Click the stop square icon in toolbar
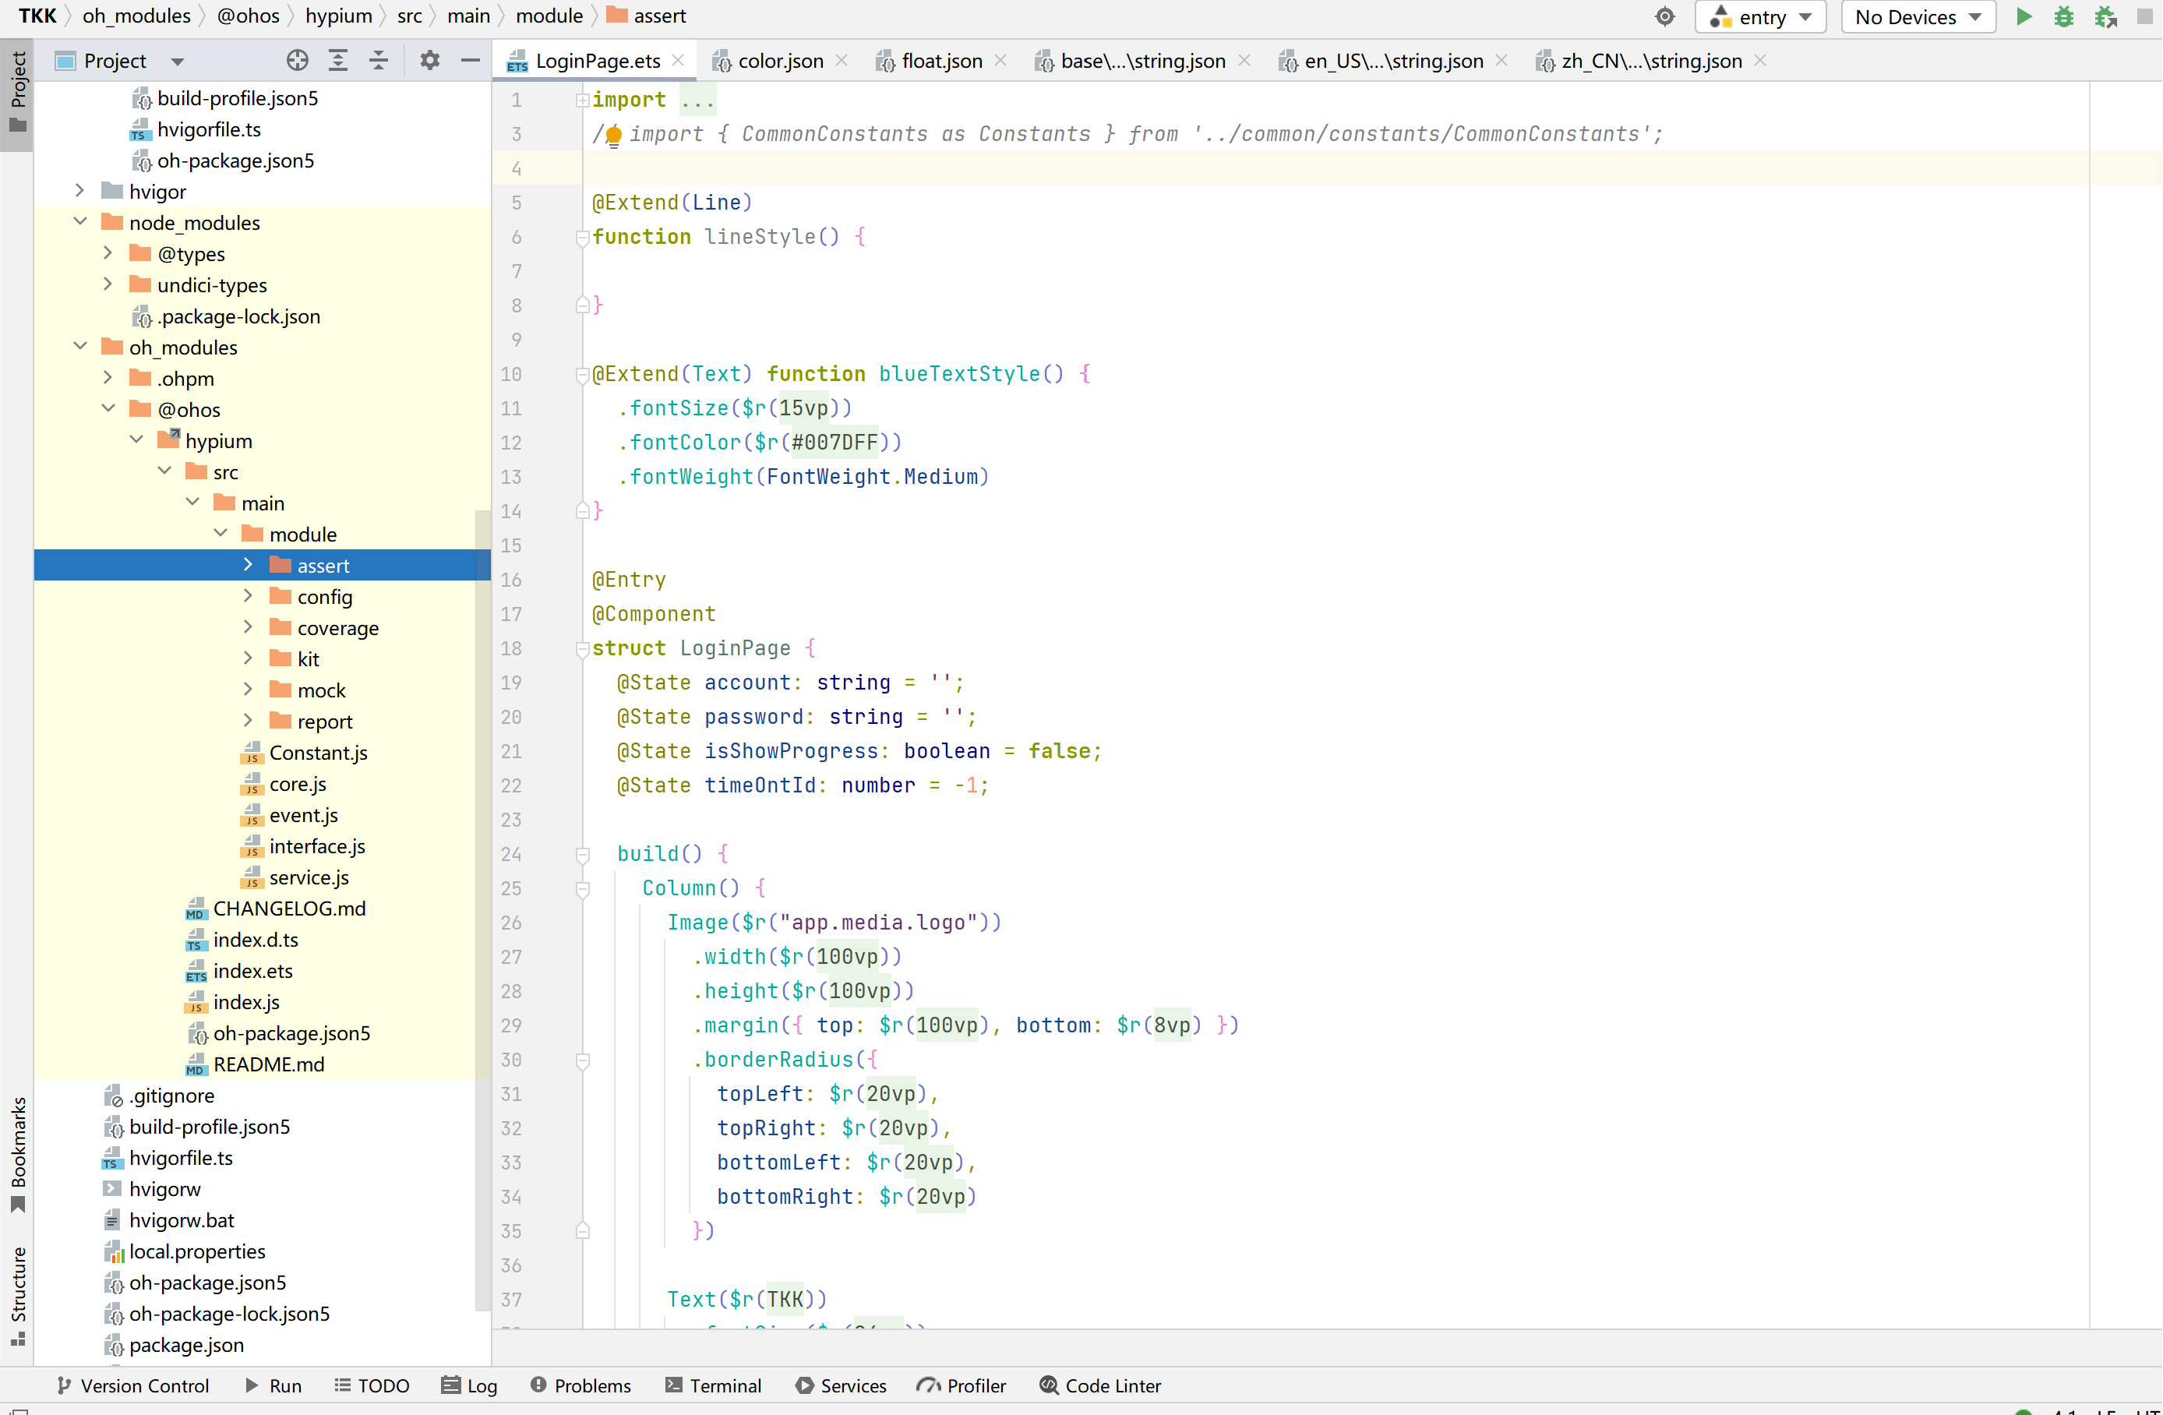The height and width of the screenshot is (1415, 2163). [x=2146, y=16]
